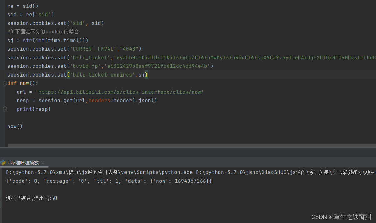The height and width of the screenshot is (223, 376).
Task: Click the 'print(resp)' statement
Action: coord(33,109)
